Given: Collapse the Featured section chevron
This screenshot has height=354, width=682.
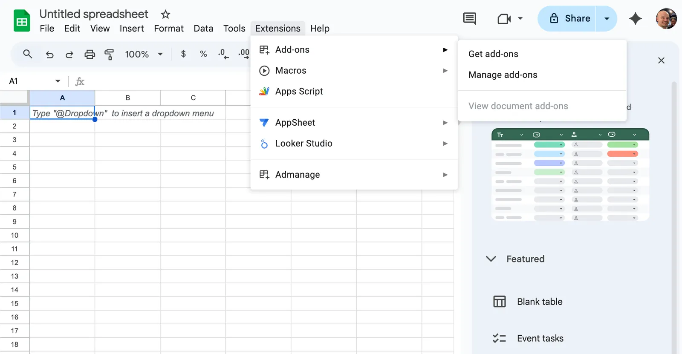Looking at the screenshot, I should tap(491, 259).
